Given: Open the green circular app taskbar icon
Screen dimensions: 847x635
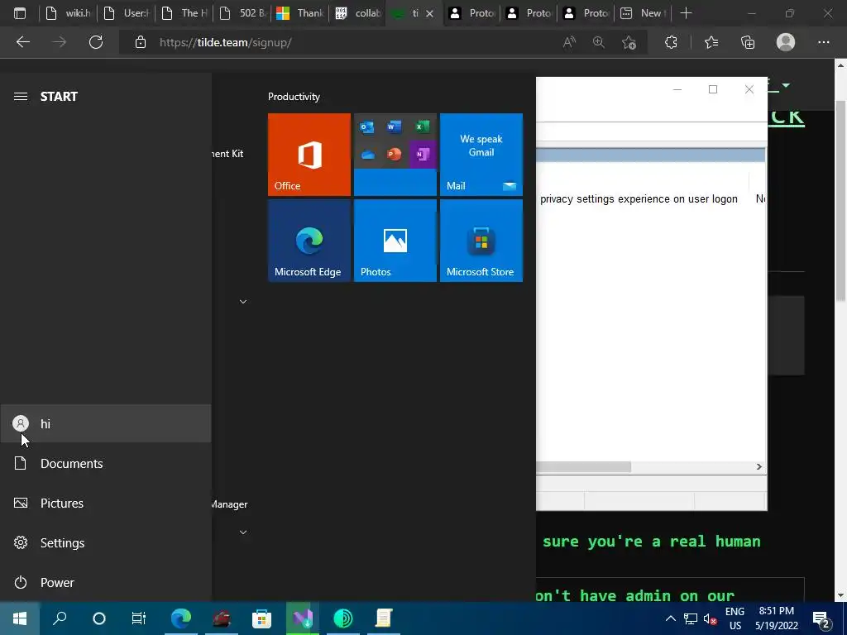Looking at the screenshot, I should pos(343,618).
